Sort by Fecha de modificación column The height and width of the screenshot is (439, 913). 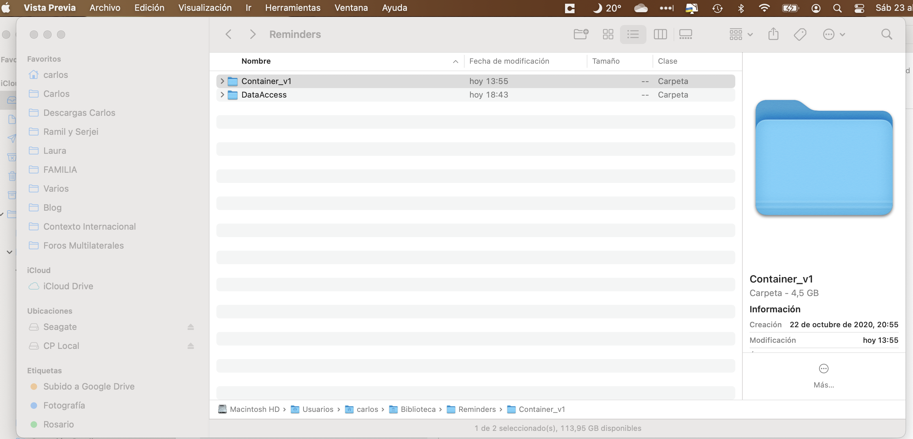(509, 61)
